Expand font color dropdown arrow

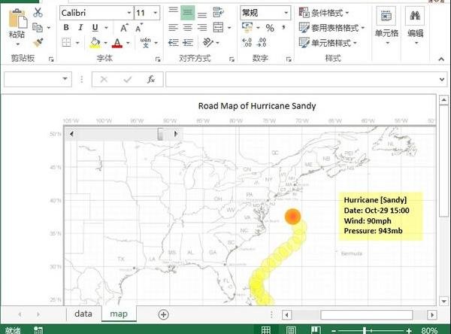pos(128,43)
